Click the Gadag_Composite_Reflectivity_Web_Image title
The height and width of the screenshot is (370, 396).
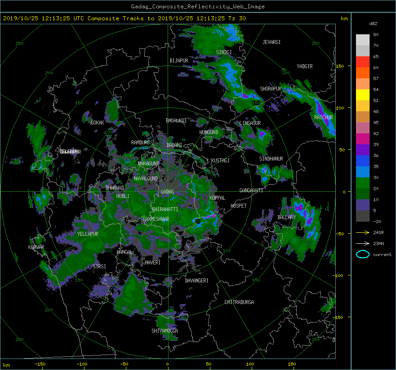coord(198,7)
